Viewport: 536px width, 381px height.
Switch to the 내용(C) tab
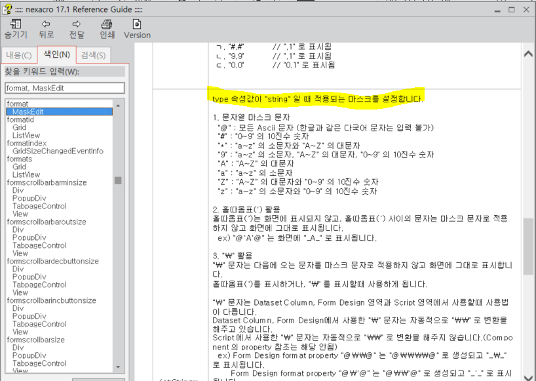tap(19, 55)
